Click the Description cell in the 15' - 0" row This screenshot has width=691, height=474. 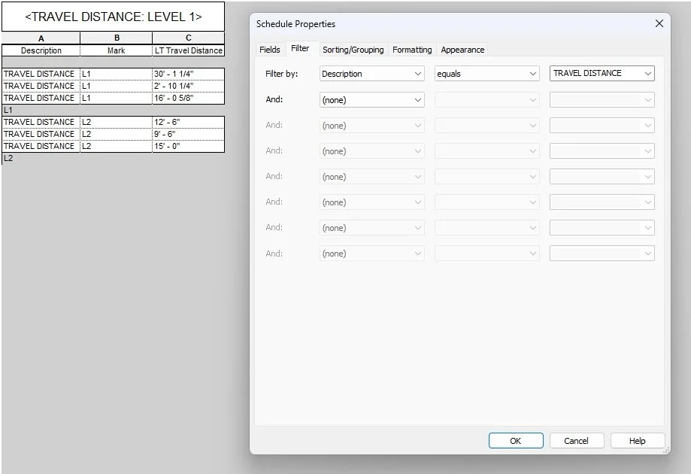click(41, 146)
